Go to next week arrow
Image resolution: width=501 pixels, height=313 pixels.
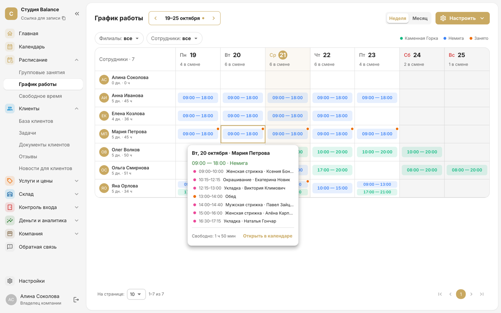214,18
